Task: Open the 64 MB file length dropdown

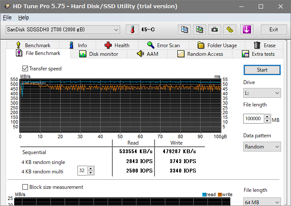Action: (262, 202)
